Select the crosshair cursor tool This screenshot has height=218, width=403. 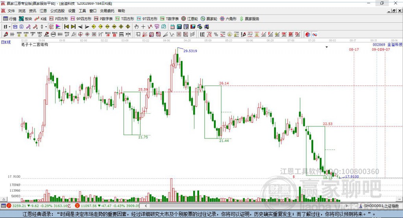[143, 27]
